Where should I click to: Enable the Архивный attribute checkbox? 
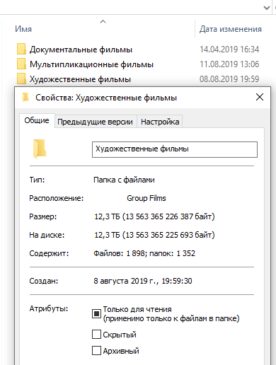pos(96,351)
